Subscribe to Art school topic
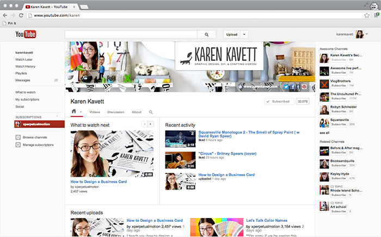 (339, 211)
